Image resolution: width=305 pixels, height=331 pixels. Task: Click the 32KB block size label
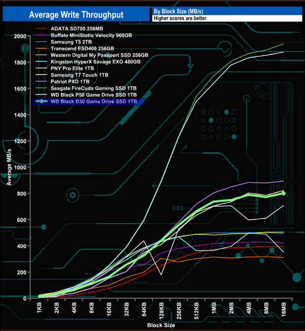pos(127,309)
